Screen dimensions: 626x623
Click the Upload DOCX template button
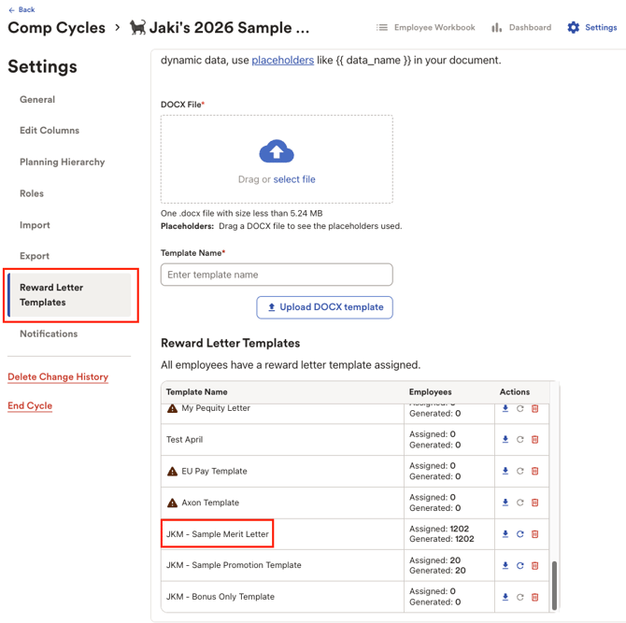click(324, 307)
